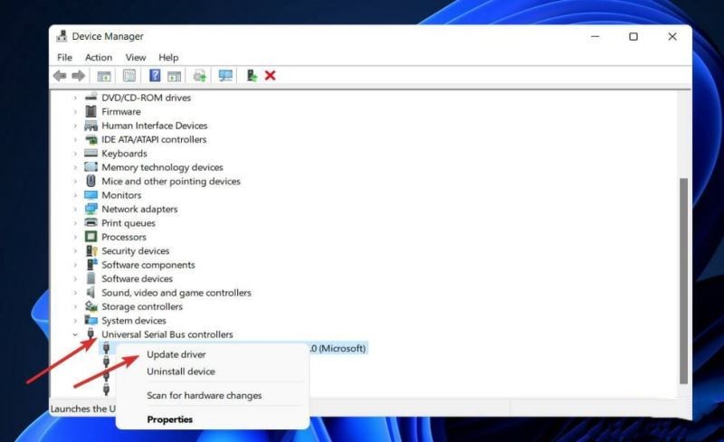
Task: Click the blue question mark Help icon
Action: 155,76
